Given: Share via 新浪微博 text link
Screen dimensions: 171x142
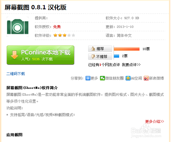Looking at the screenshot, I should [156, 78].
